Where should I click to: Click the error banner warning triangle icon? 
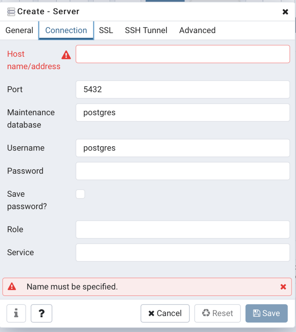tap(12, 287)
